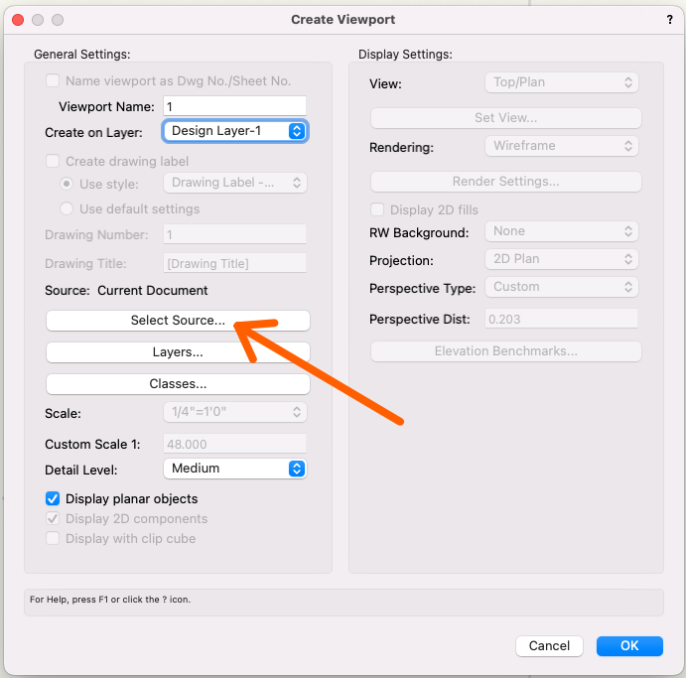Select the Use style radio button
The width and height of the screenshot is (686, 678).
(68, 184)
